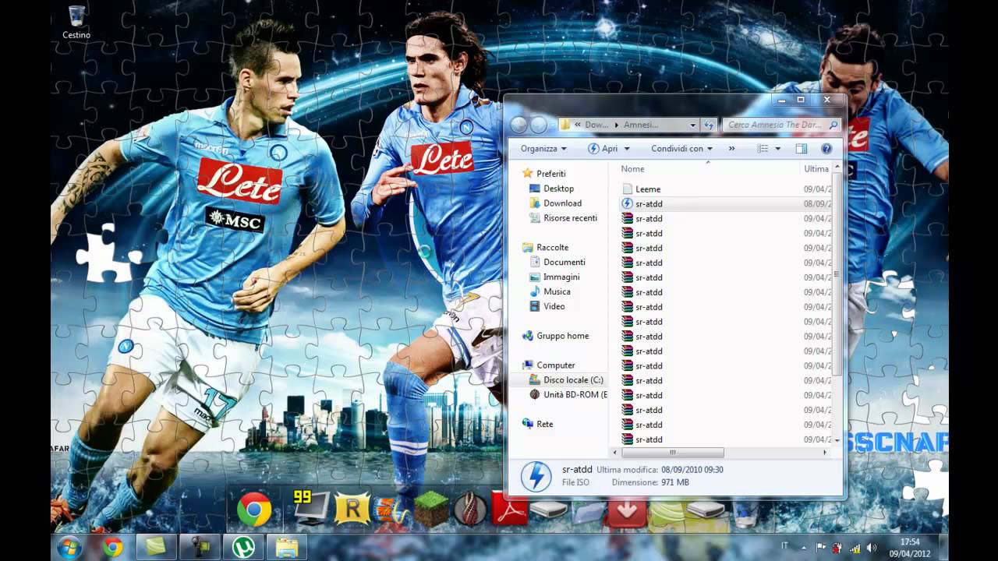Launch Adobe Reader from the dock

point(509,510)
